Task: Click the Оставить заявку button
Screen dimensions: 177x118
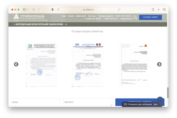Action: pos(150,17)
